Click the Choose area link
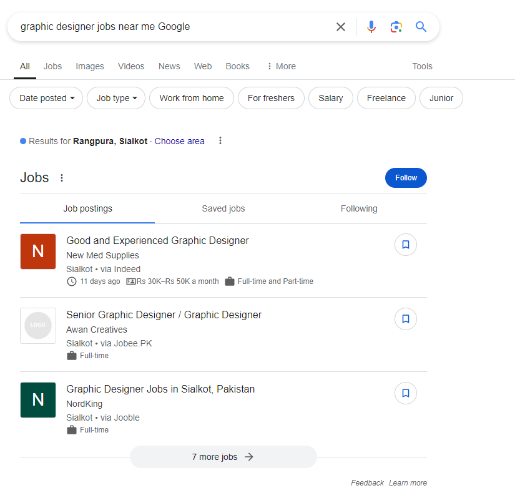 click(x=179, y=141)
